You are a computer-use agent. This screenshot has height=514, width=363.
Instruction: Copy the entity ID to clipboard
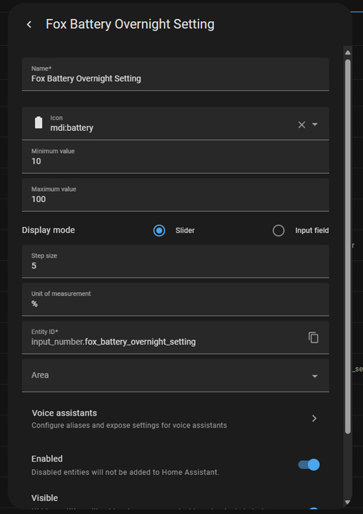coord(313,337)
